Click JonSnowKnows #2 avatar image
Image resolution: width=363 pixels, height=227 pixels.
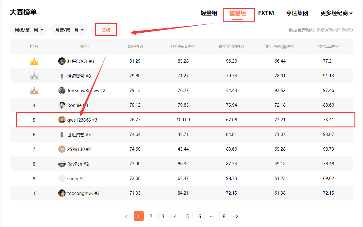(x=62, y=90)
